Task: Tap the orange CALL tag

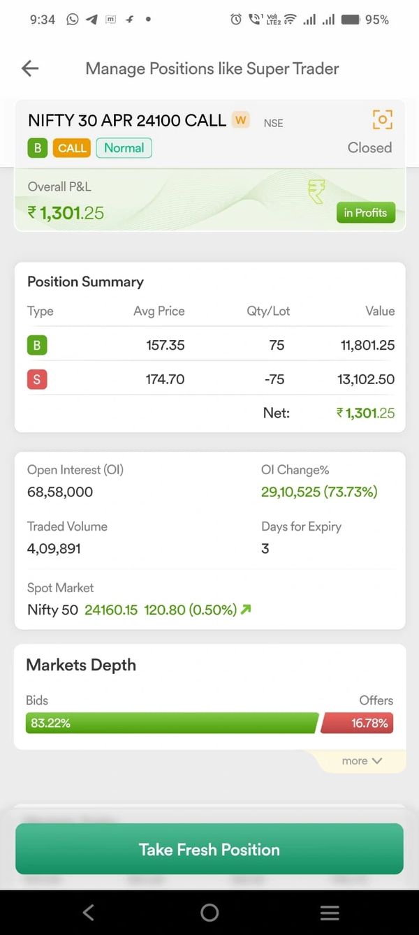Action: pyautogui.click(x=72, y=148)
